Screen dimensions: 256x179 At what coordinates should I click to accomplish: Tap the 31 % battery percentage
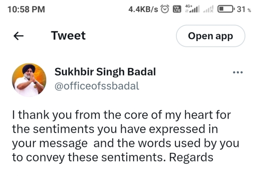pyautogui.click(x=244, y=9)
